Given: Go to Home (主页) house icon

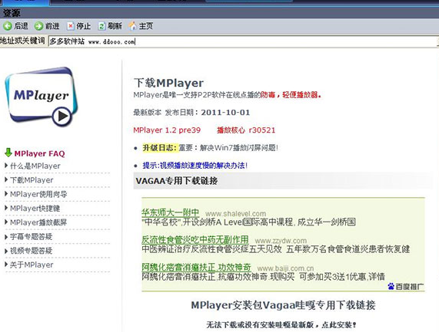Looking at the screenshot, I should click(x=132, y=26).
